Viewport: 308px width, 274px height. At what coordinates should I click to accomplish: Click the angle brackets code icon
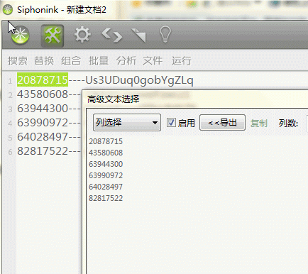(112, 35)
